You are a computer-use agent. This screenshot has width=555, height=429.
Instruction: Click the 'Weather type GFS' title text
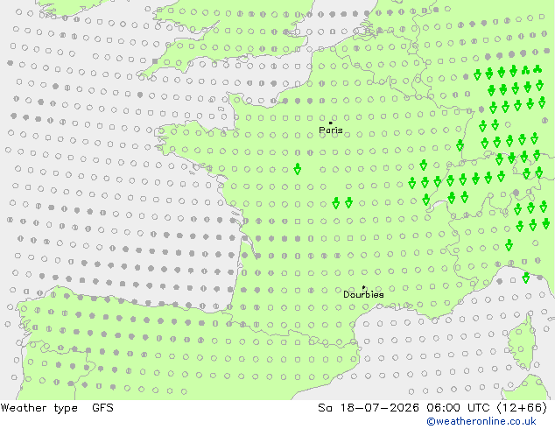[x=57, y=408]
